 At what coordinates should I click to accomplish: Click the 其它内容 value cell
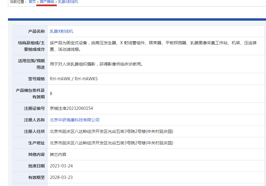pos(58,154)
